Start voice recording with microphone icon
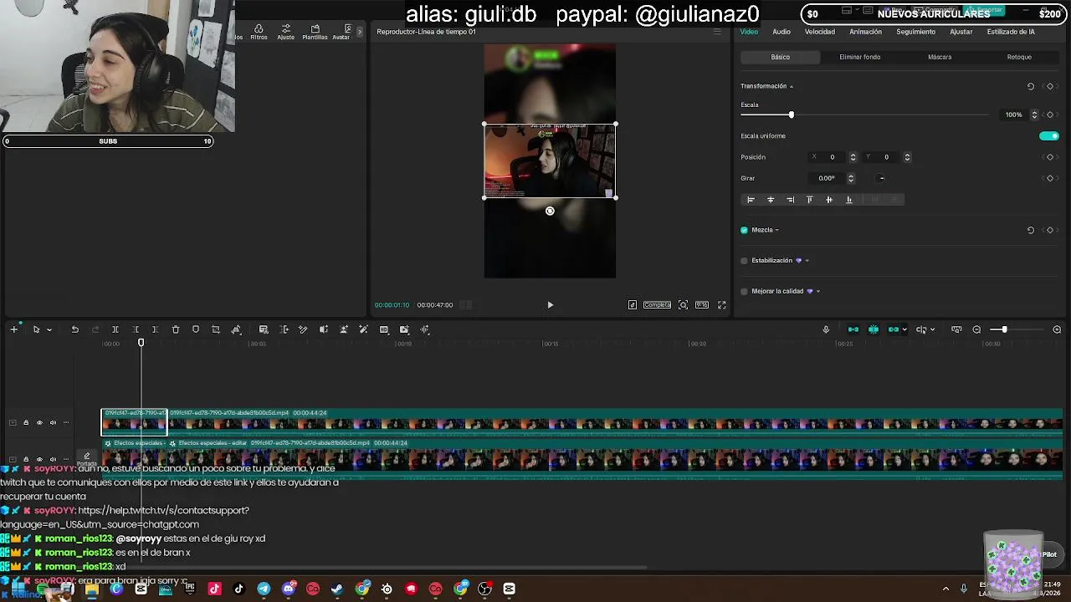 [x=826, y=329]
